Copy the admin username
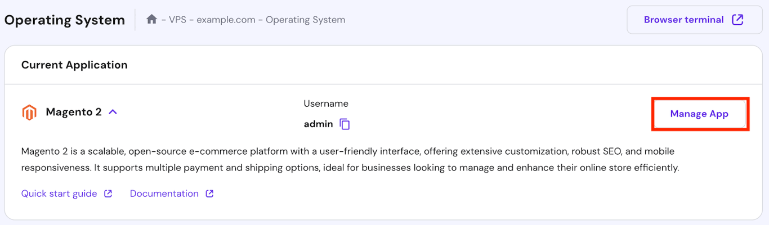The image size is (769, 225). [x=345, y=124]
